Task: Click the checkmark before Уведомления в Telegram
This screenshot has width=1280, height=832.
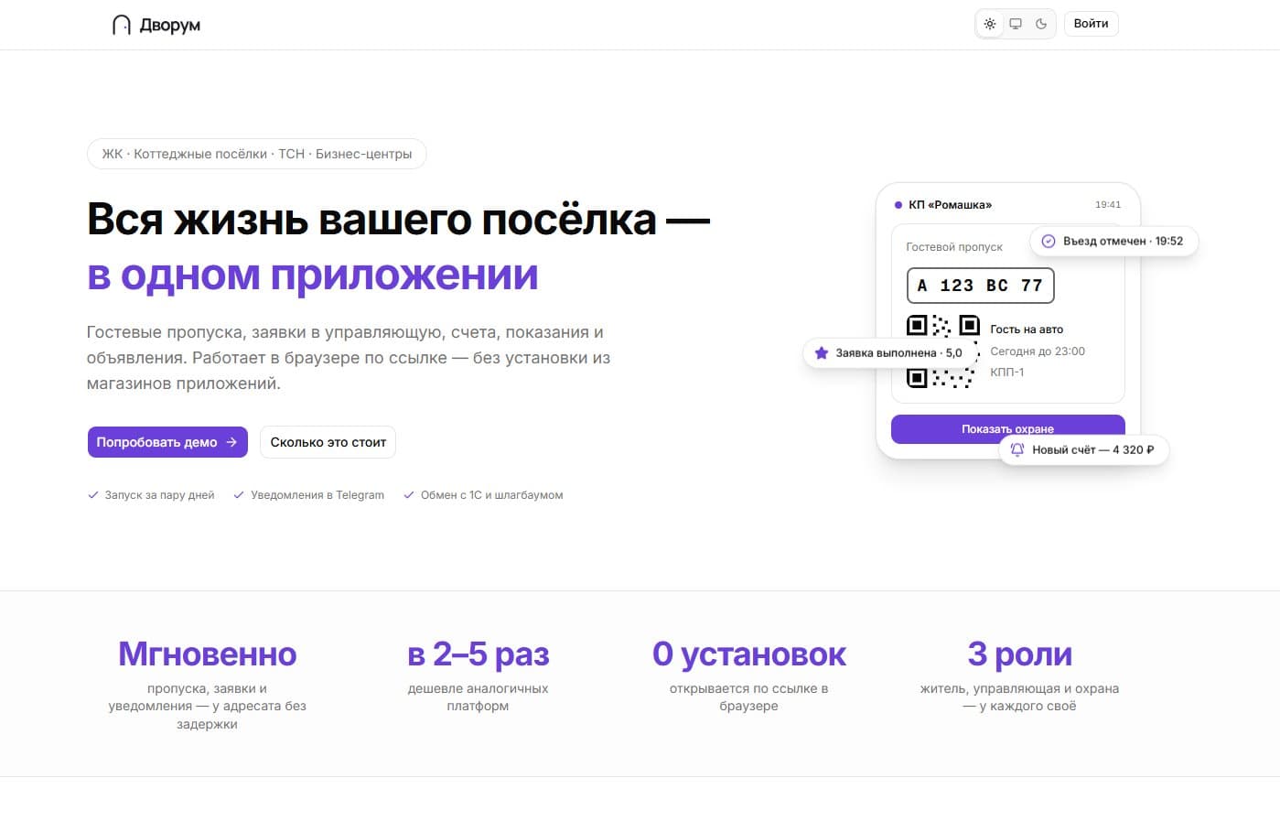Action: tap(239, 495)
